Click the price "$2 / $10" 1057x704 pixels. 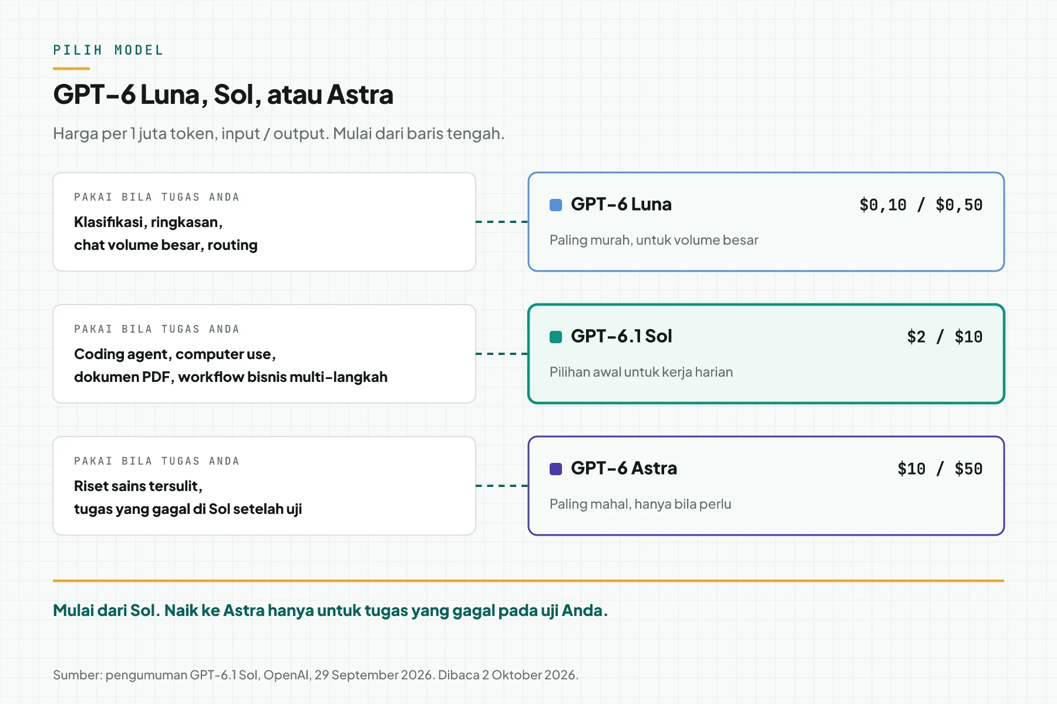(x=945, y=337)
